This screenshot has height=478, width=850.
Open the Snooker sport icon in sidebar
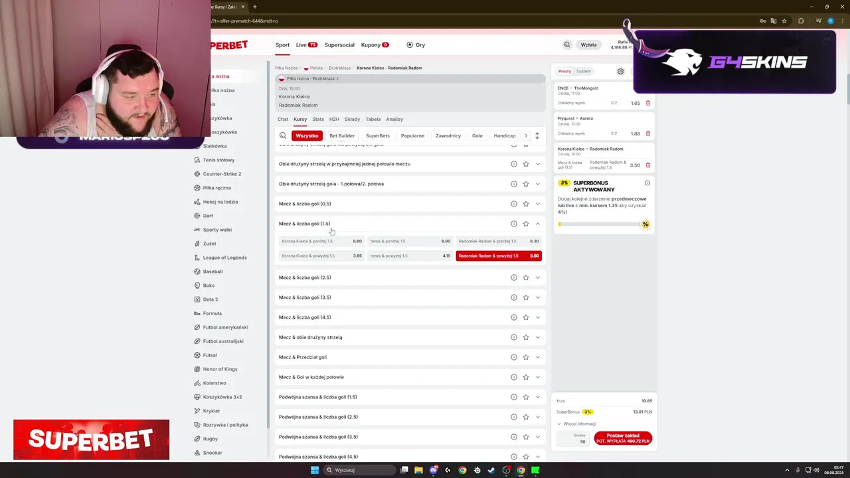197,453
